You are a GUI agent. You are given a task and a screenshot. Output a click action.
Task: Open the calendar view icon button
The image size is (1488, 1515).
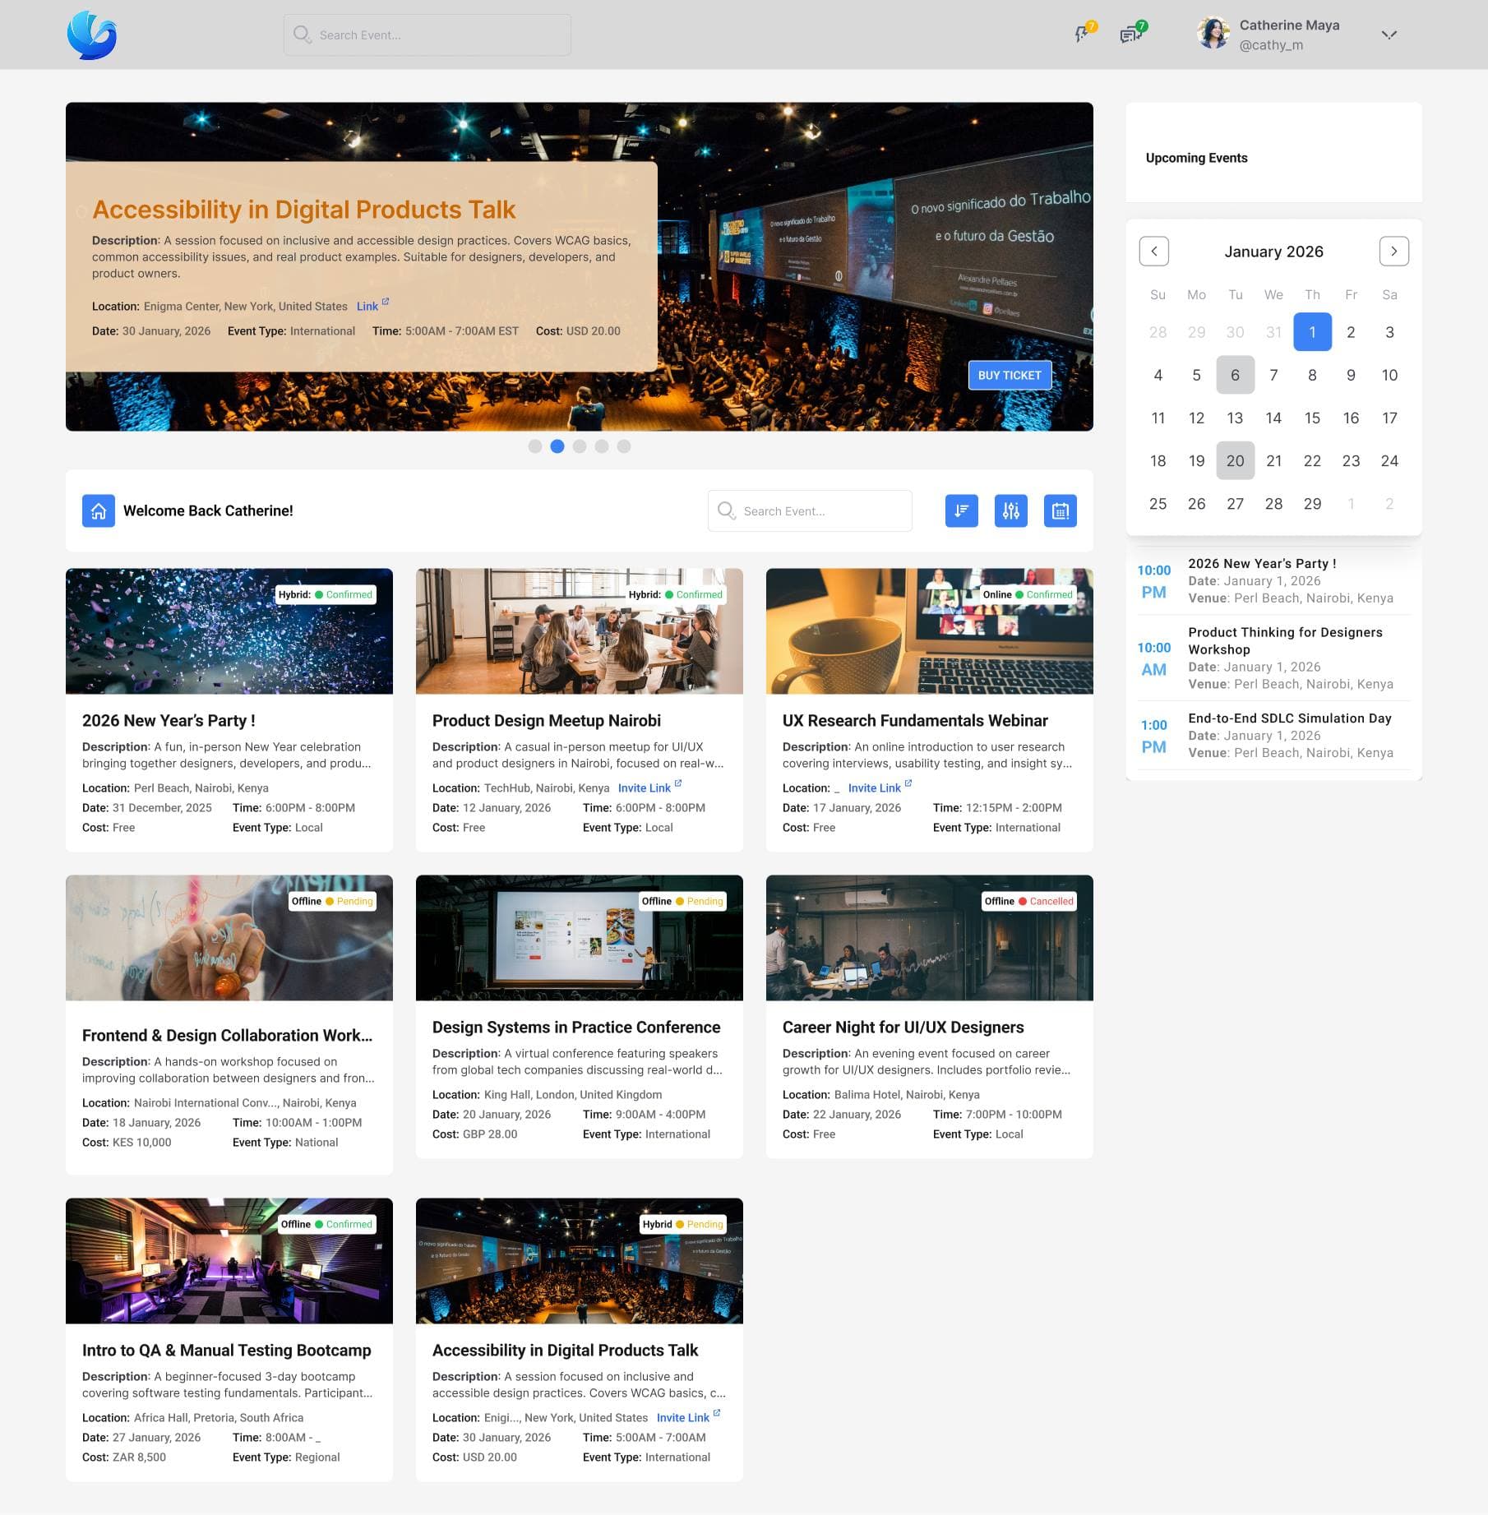1061,510
